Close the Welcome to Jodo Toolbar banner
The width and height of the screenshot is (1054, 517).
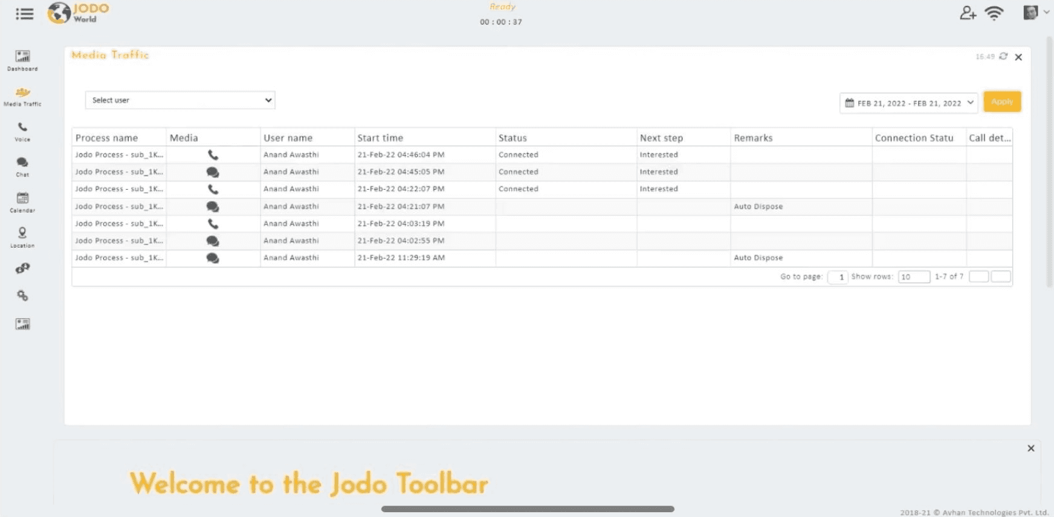[1031, 448]
